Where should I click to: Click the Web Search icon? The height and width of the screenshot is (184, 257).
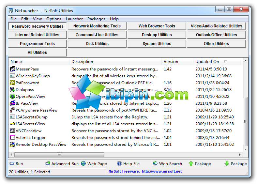point(155,163)
